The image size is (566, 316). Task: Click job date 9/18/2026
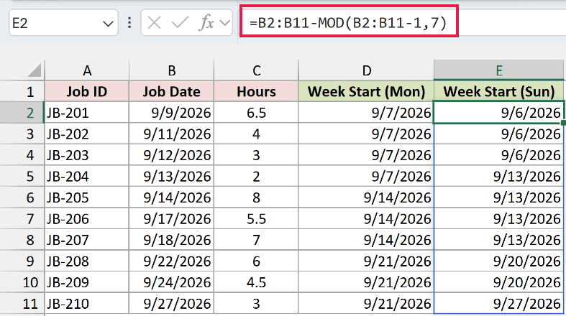pyautogui.click(x=171, y=240)
